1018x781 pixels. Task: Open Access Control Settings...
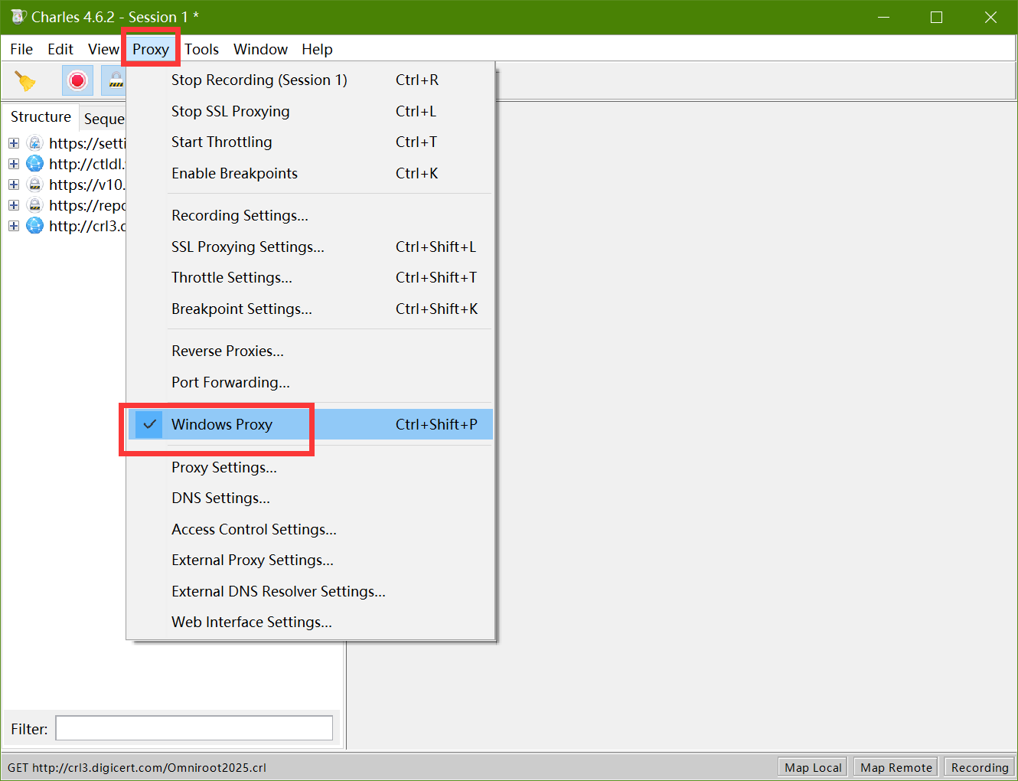310,529
